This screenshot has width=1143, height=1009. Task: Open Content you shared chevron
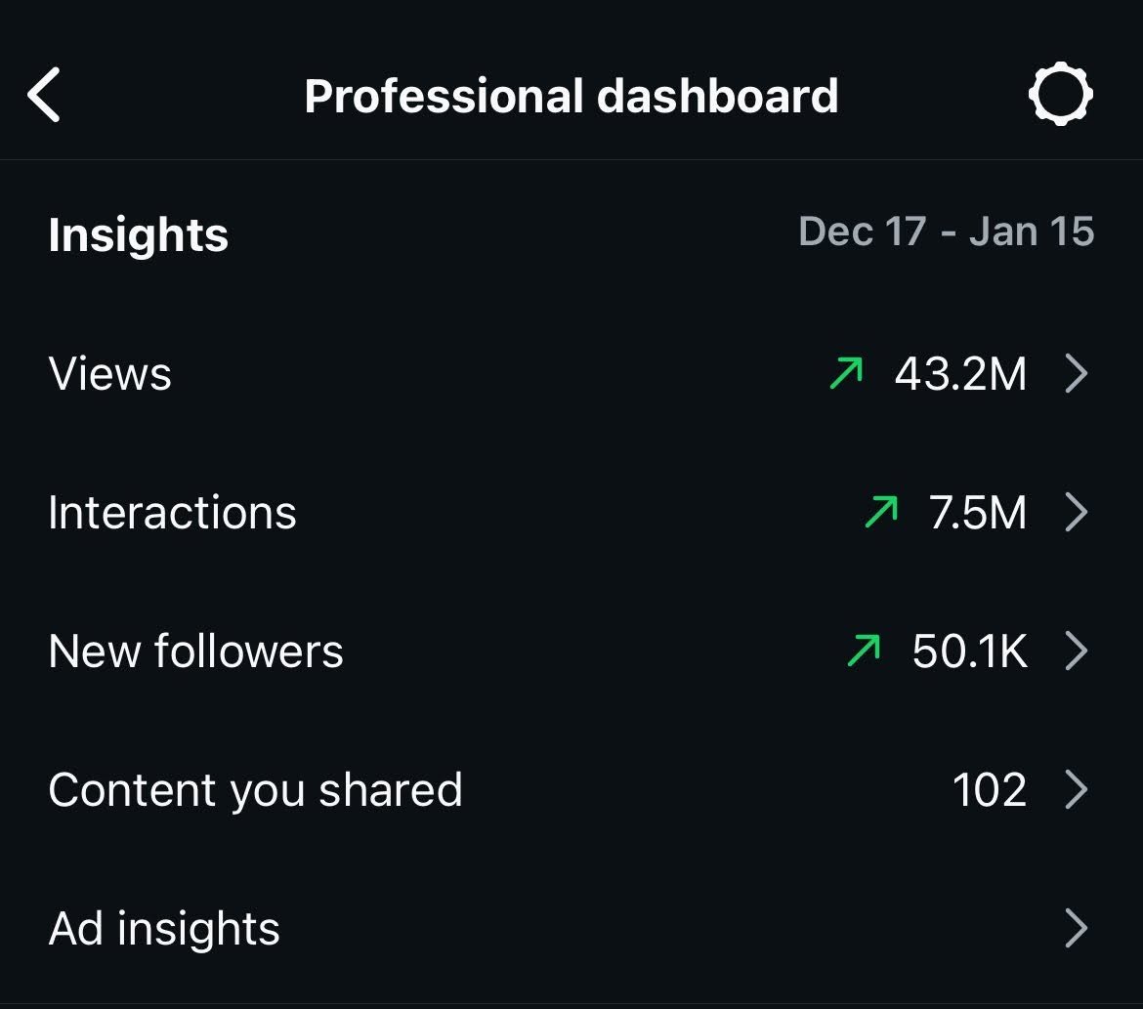[1077, 789]
